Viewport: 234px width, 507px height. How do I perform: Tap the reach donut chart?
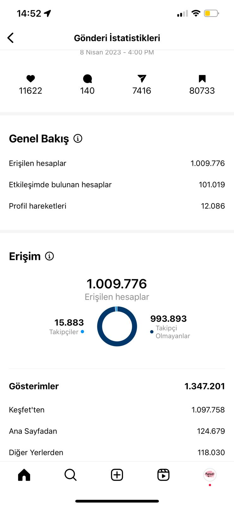pos(117,326)
